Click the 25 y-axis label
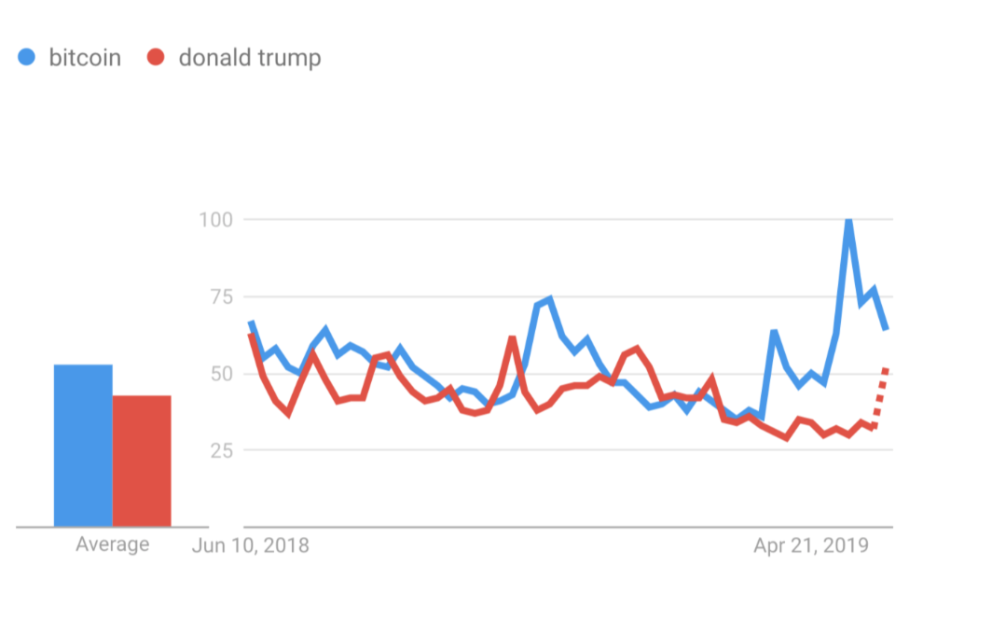Viewport: 1006px width, 619px height. [x=220, y=450]
